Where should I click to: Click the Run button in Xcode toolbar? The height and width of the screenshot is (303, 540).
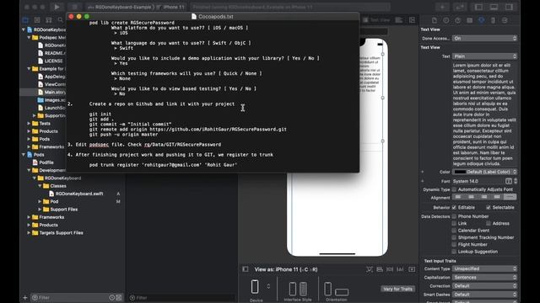click(x=57, y=7)
